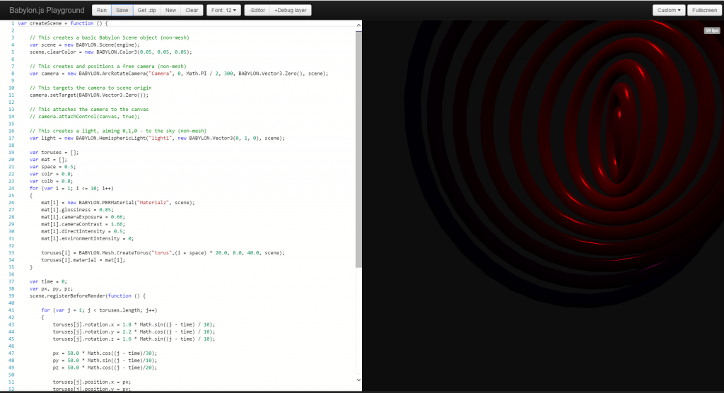Save the playground scene

pyautogui.click(x=122, y=10)
